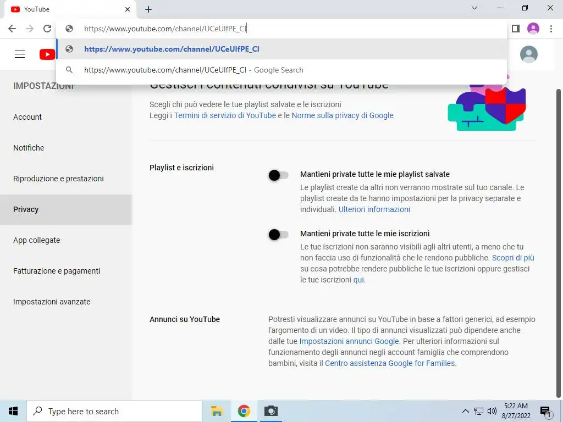Screen dimensions: 563x422
Task: Select the highlighted URL suggestion
Action: click(x=281, y=49)
